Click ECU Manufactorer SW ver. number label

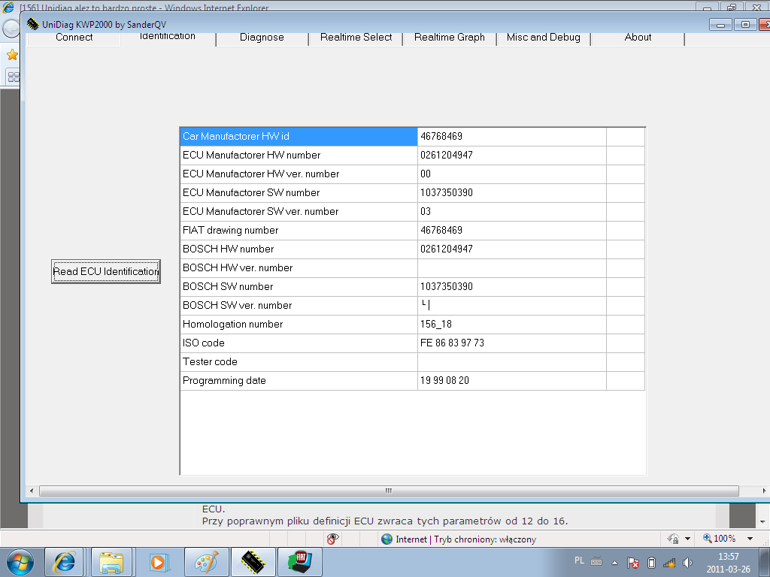261,211
